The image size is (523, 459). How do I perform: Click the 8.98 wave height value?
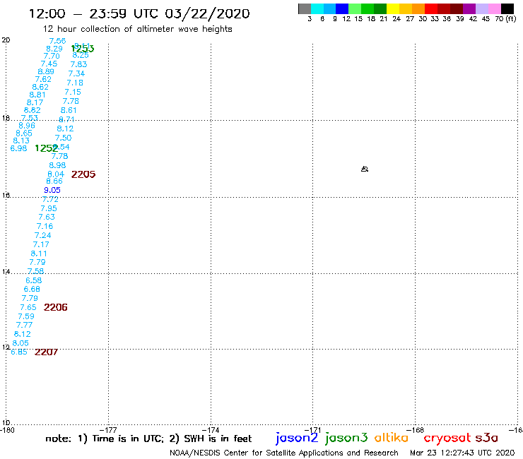tap(57, 165)
